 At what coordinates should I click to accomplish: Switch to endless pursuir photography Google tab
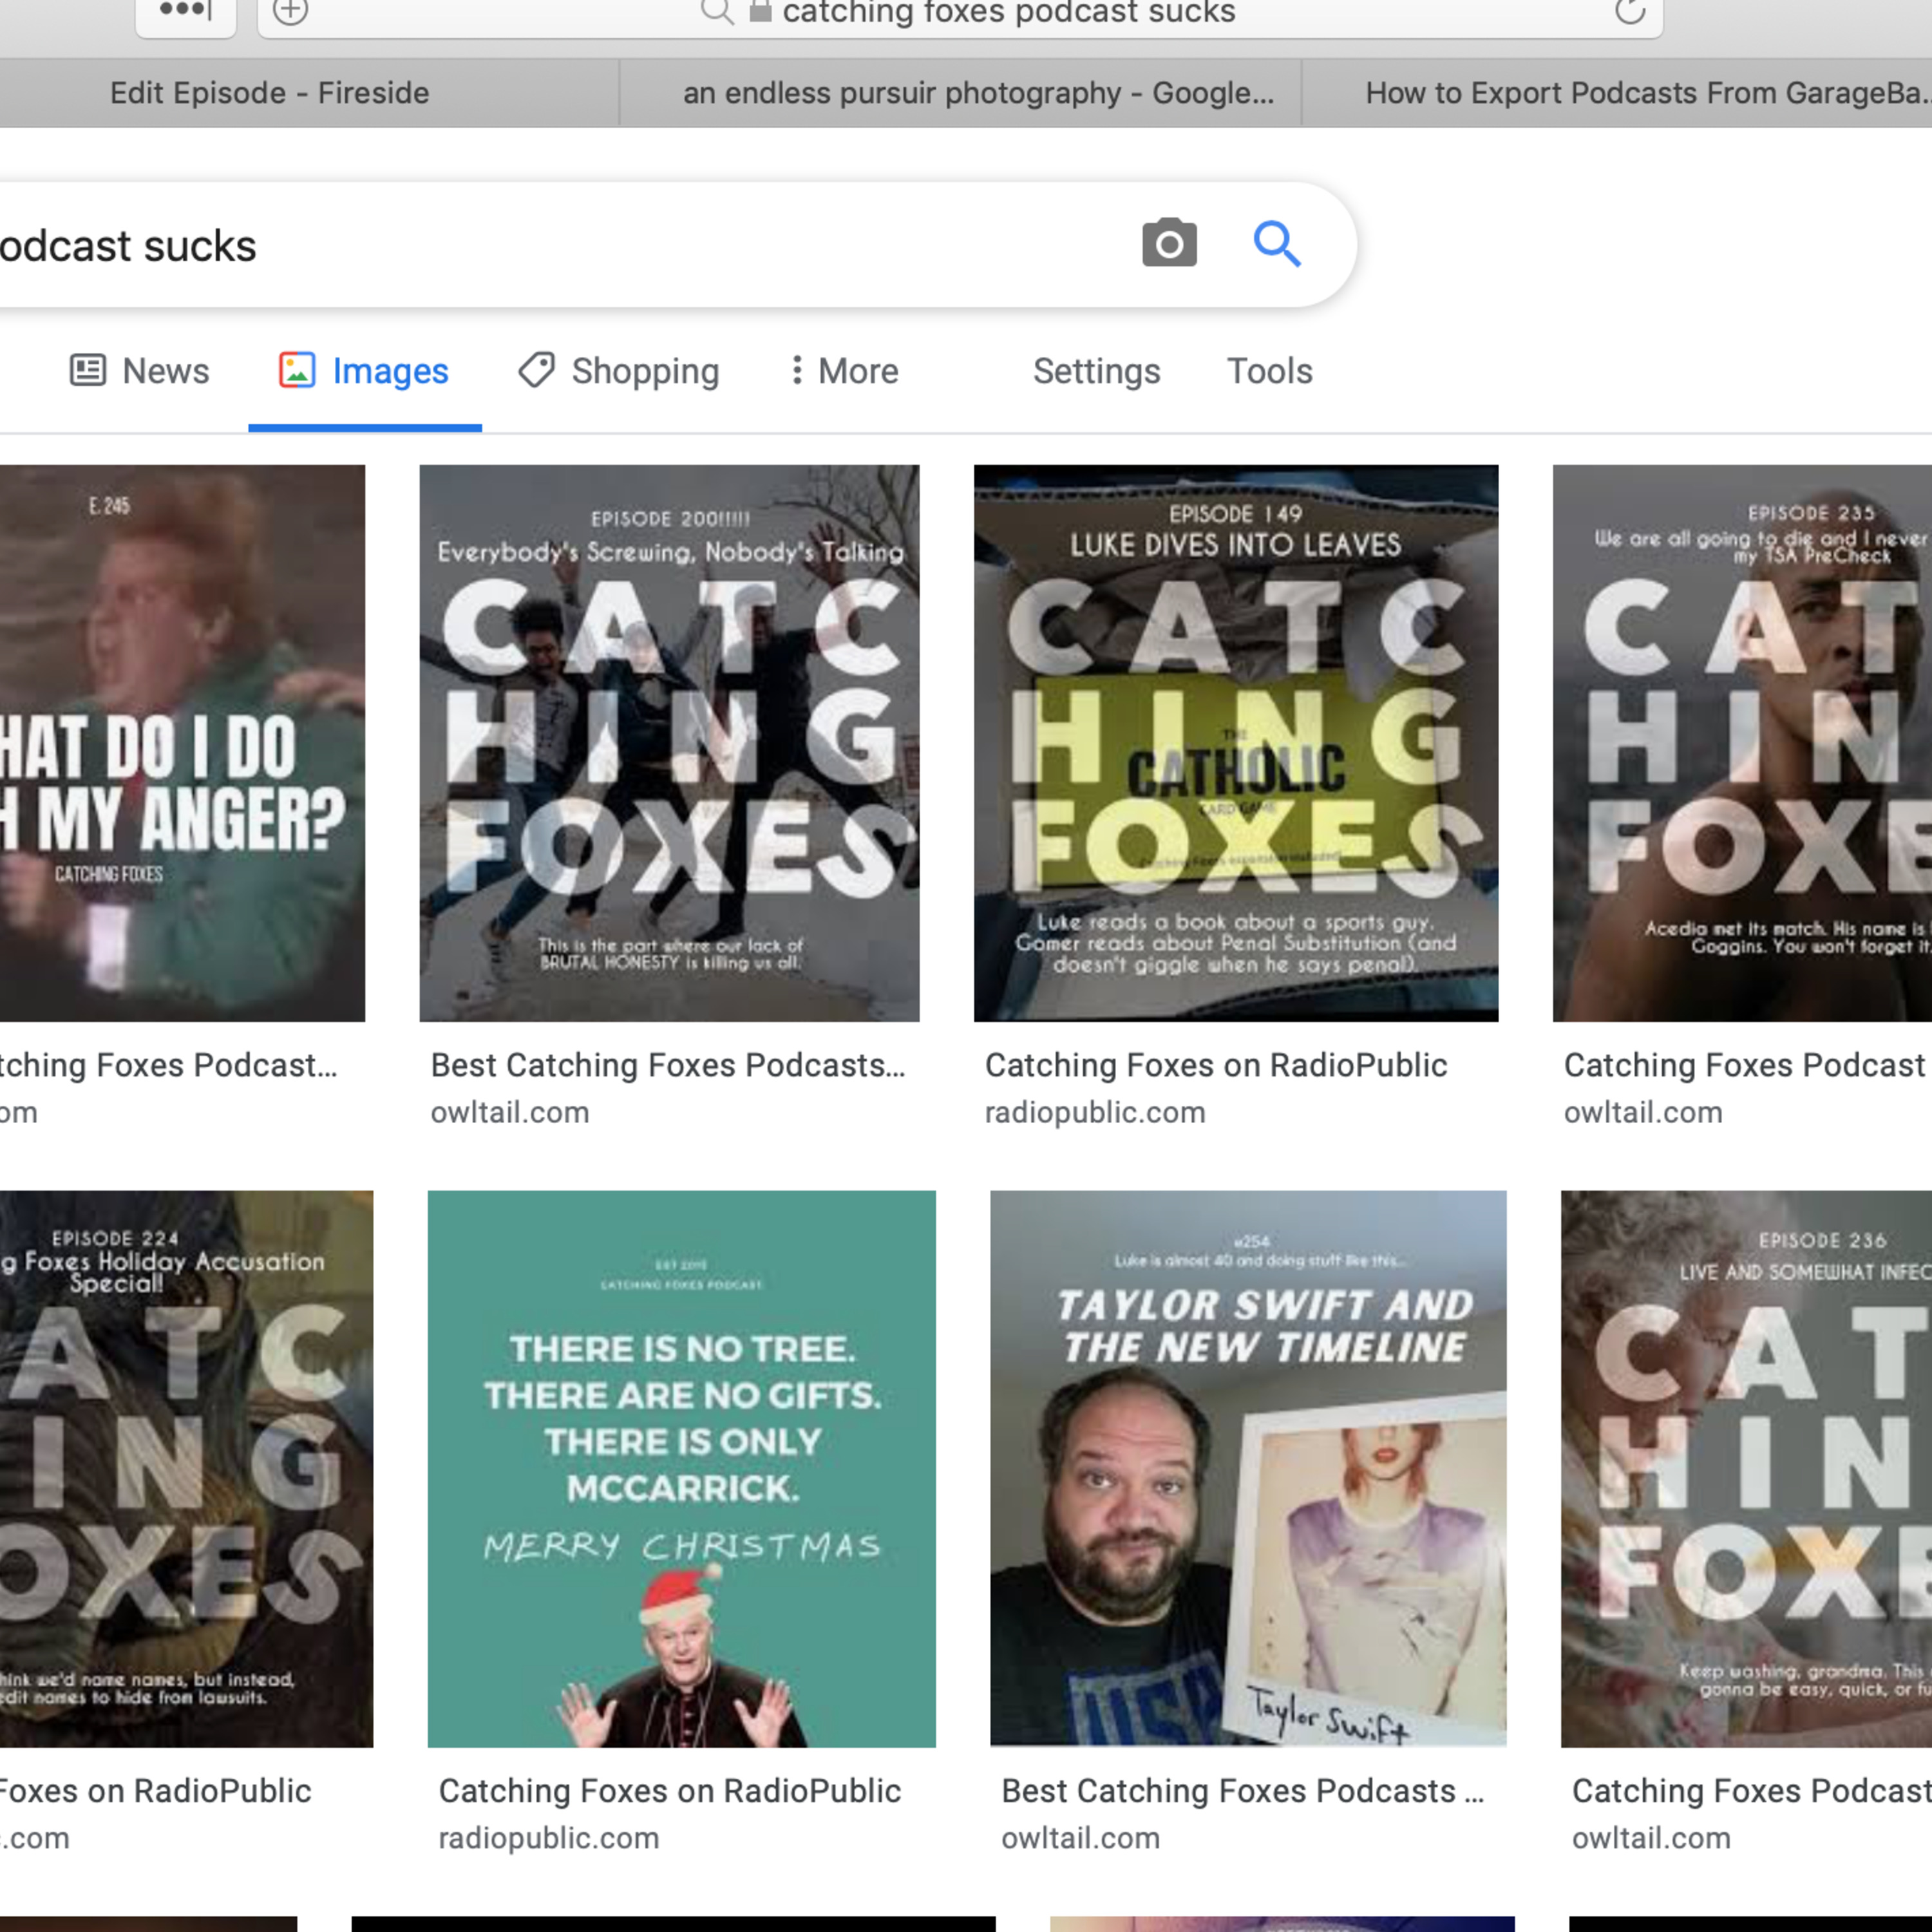[x=960, y=93]
